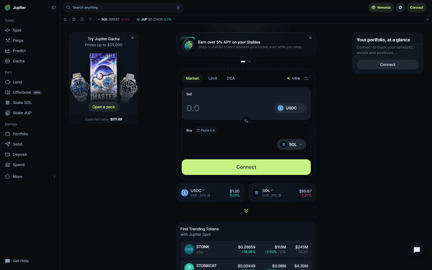
Task: Collapse the sidebar panel icon
Action: coord(54,8)
